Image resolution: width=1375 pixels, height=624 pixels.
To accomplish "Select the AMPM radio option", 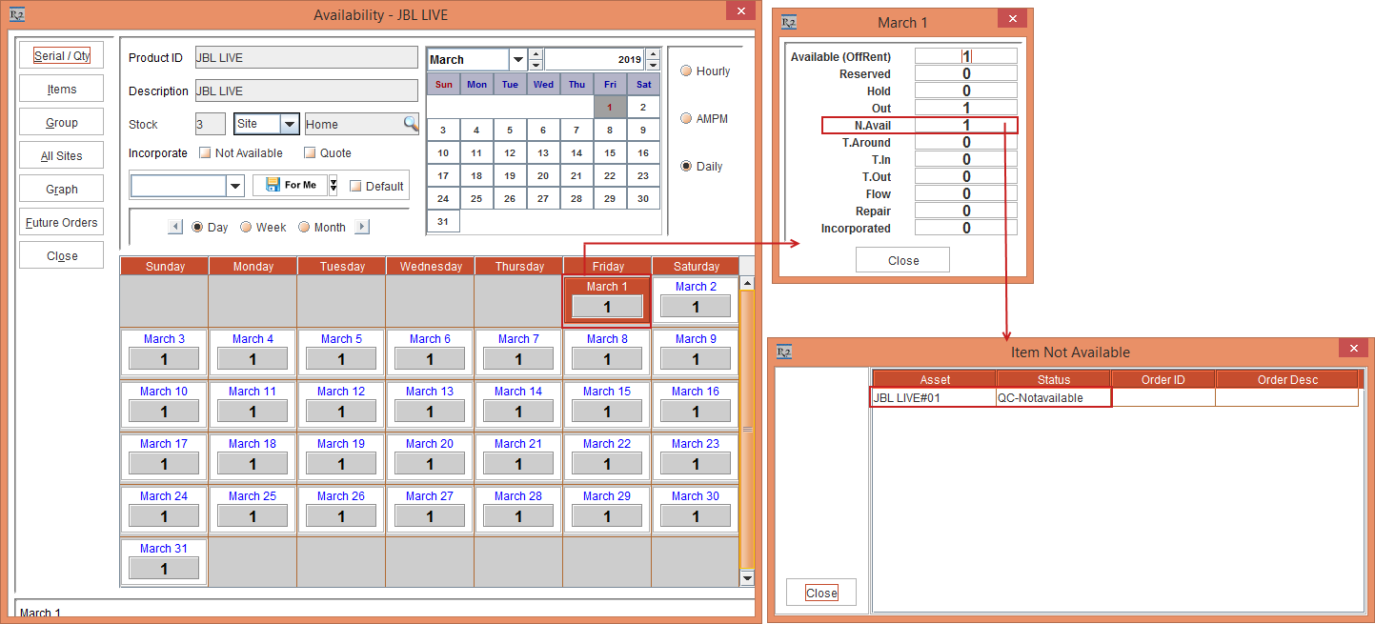I will pos(686,118).
